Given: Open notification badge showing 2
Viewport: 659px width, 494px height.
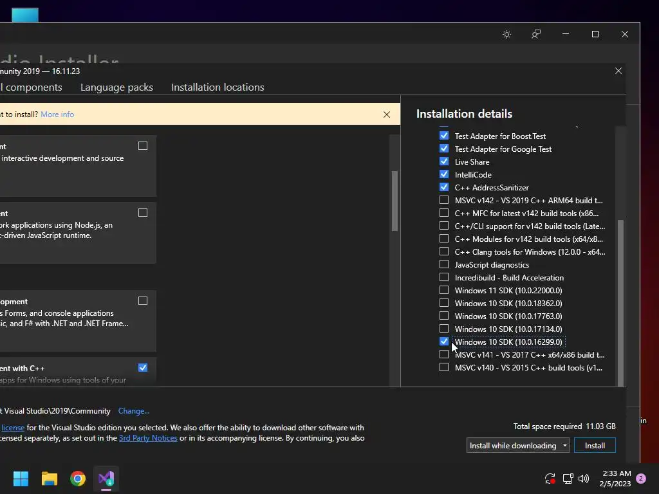Looking at the screenshot, I should coord(641,479).
